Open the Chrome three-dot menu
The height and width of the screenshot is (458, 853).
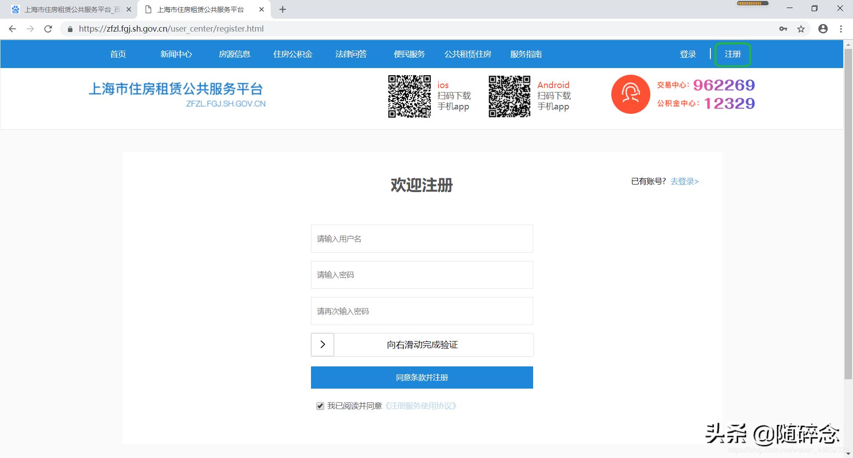841,28
